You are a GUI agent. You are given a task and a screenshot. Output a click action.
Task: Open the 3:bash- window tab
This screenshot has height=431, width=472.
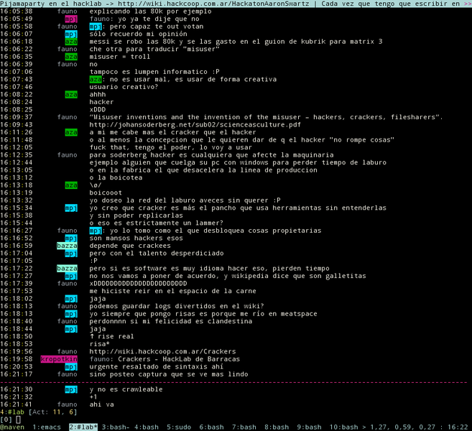(x=116, y=427)
